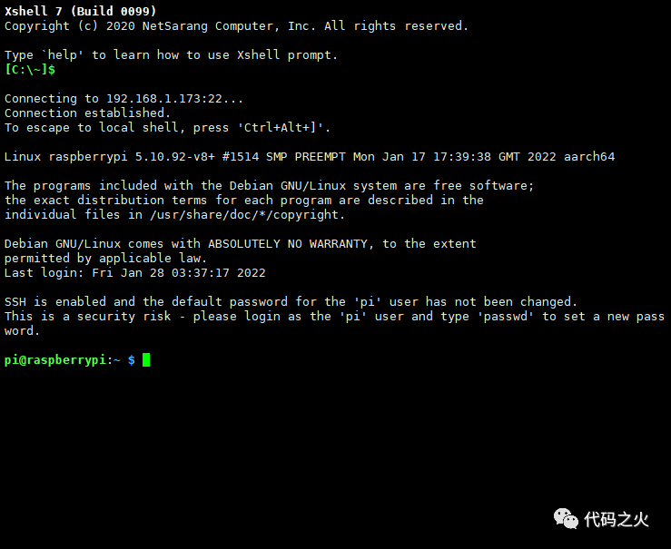The height and width of the screenshot is (549, 671).
Task: Click the Ctrl+Alt+] escape shortcut text
Action: [x=280, y=128]
